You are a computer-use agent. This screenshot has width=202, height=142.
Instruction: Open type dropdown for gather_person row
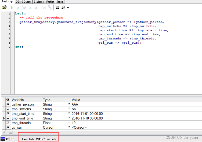coord(69,104)
